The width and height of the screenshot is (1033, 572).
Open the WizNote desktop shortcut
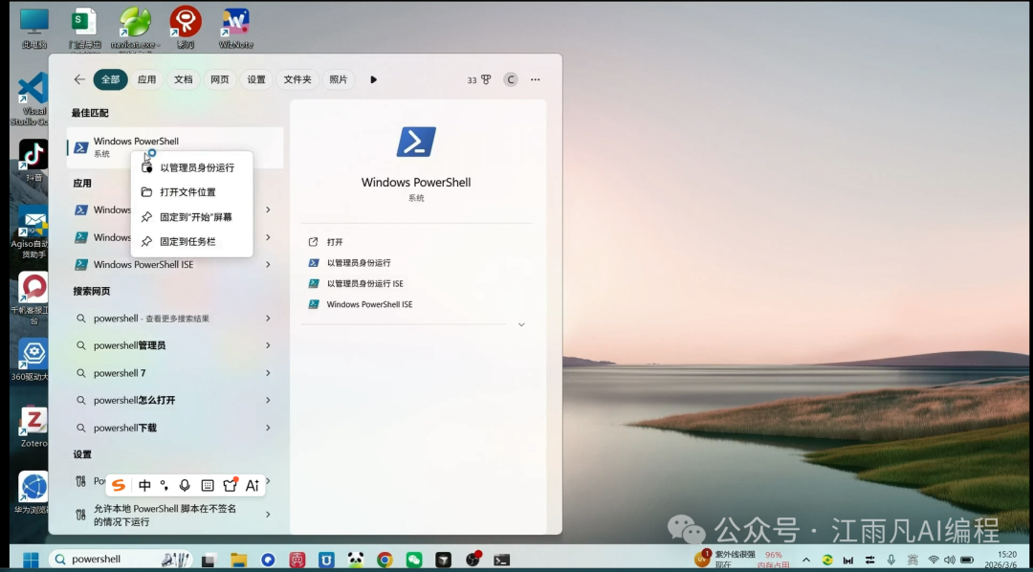[236, 29]
